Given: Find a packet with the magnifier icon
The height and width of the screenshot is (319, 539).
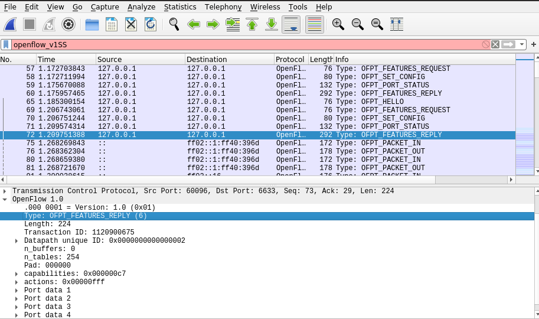Looking at the screenshot, I should pyautogui.click(x=174, y=24).
